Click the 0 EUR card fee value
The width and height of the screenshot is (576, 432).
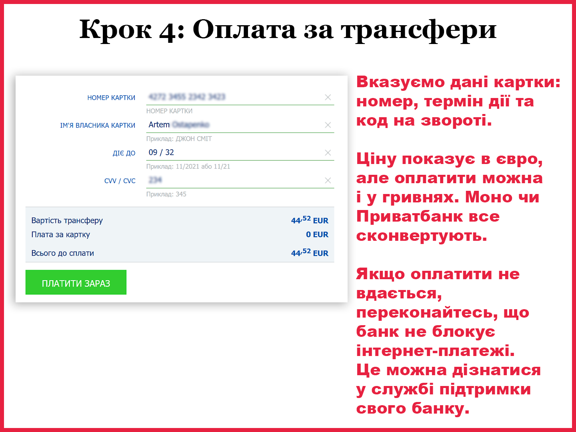pos(317,234)
